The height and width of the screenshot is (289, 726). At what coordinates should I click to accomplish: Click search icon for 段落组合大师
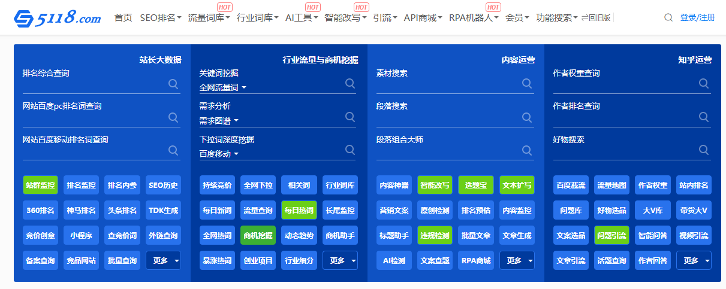[x=527, y=150]
